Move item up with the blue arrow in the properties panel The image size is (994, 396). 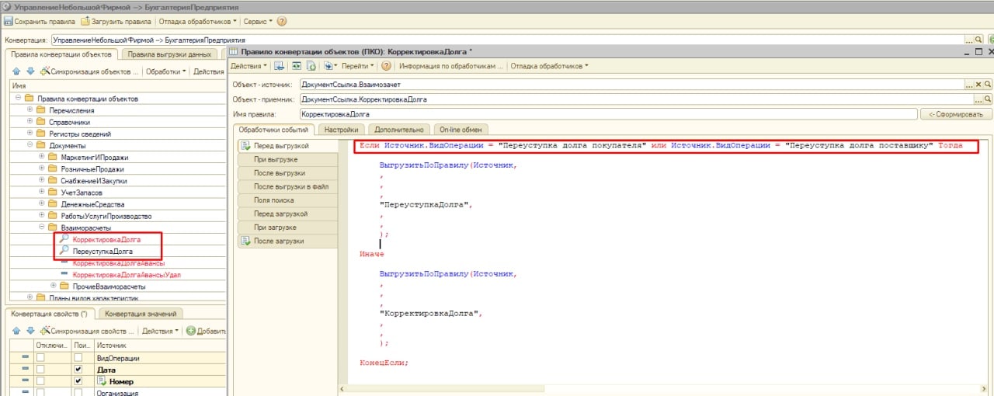coord(16,331)
